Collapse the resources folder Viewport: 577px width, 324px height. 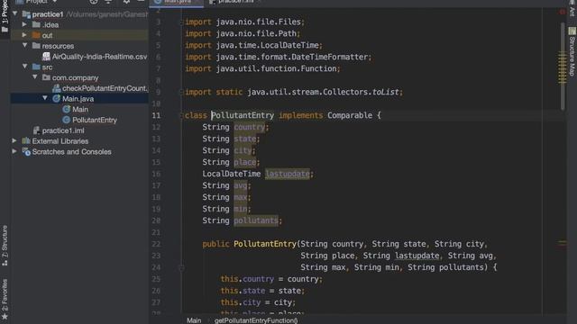[24, 46]
